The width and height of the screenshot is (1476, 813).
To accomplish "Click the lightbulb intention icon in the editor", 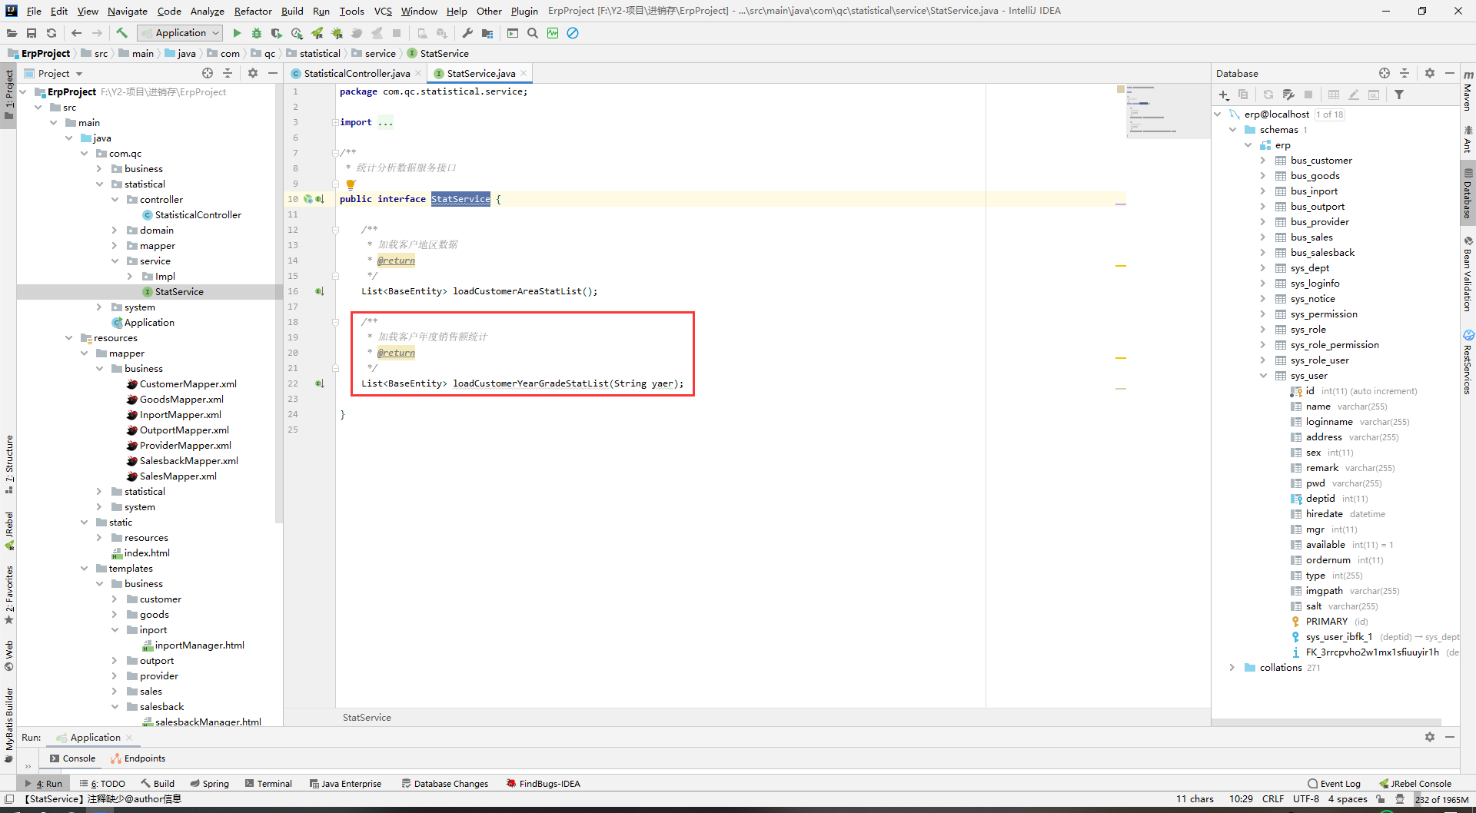I will pos(351,184).
